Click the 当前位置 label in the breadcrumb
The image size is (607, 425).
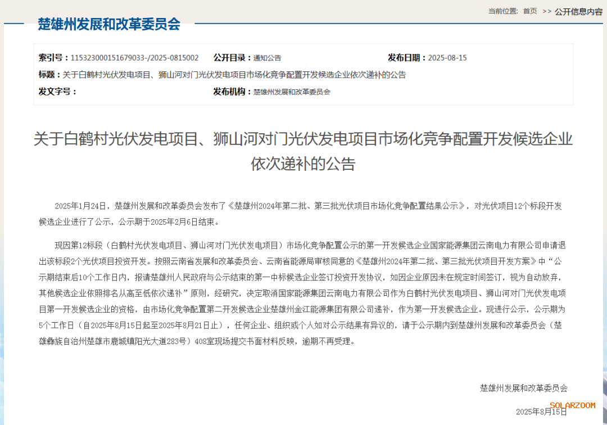pos(502,11)
